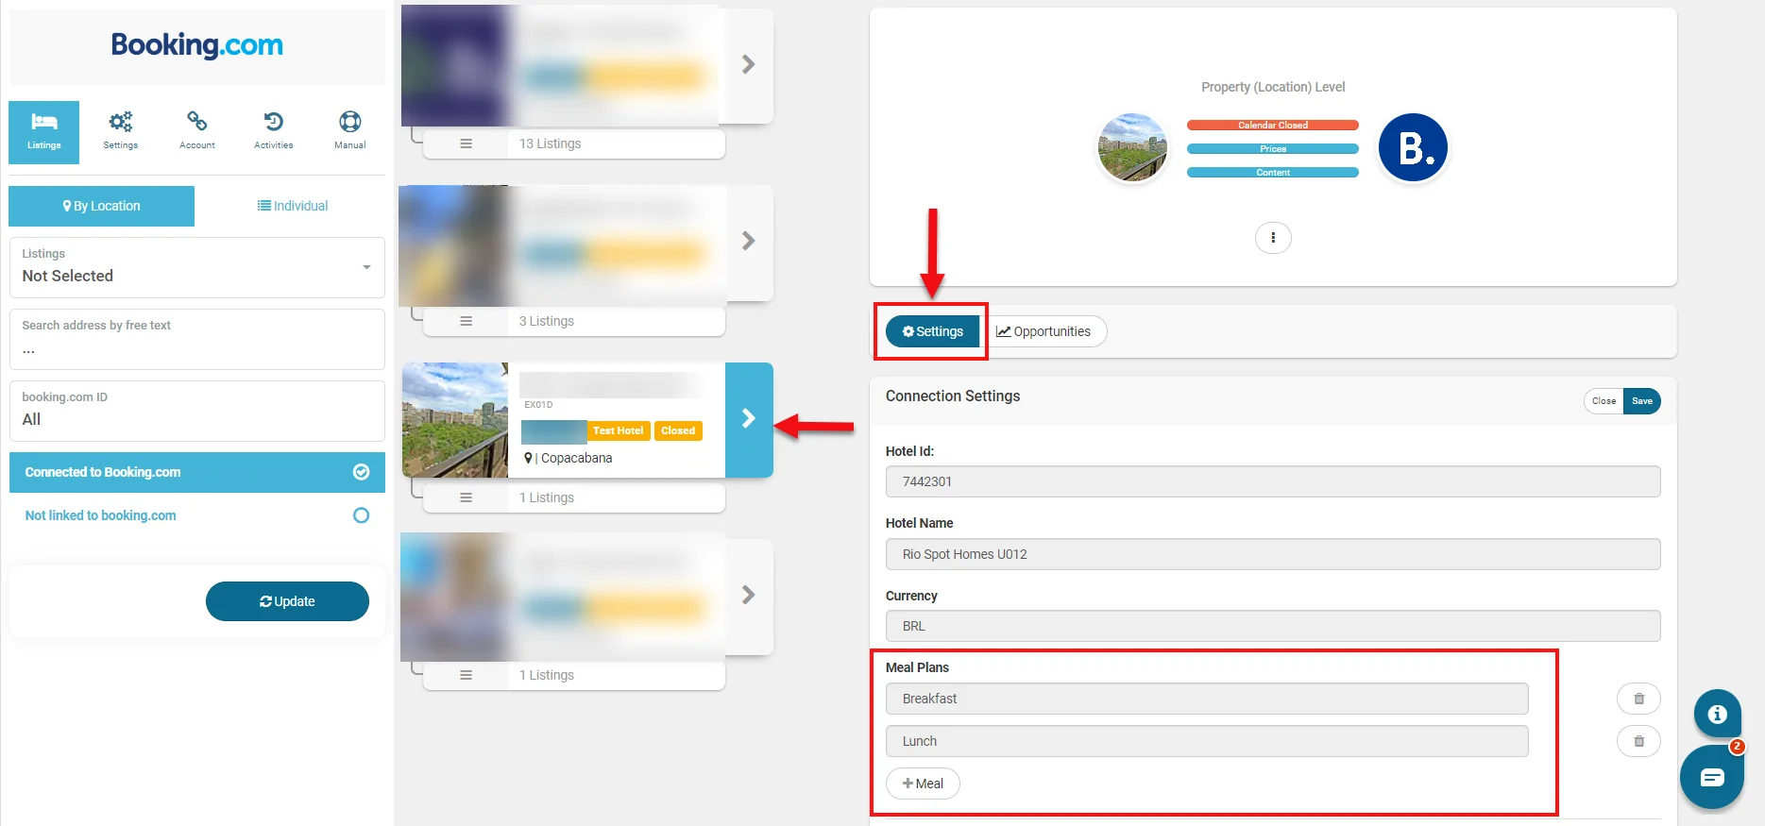Open the info help floating button
The width and height of the screenshot is (1765, 826).
tap(1717, 714)
